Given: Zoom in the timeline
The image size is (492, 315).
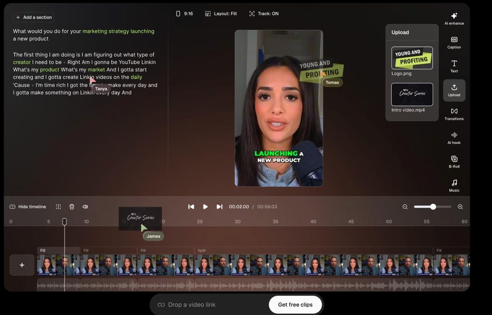Looking at the screenshot, I should [460, 207].
